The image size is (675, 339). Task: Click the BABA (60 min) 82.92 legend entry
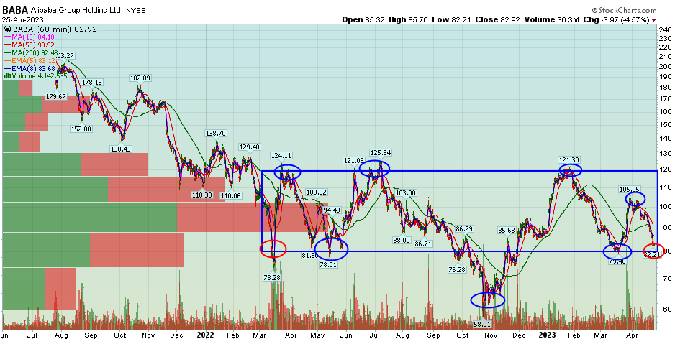coord(50,29)
